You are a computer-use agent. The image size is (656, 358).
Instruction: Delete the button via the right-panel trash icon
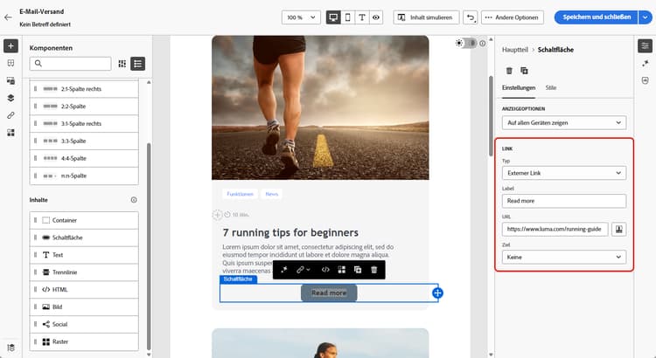(509, 71)
